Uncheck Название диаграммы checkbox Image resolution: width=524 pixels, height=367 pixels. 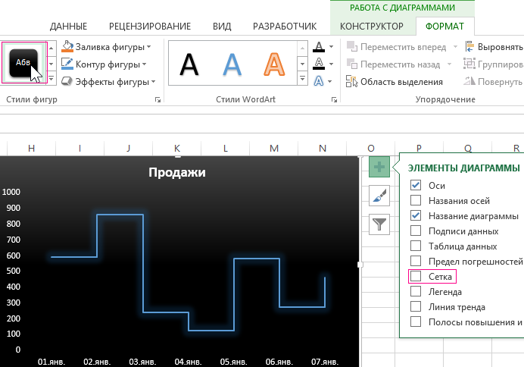point(416,215)
